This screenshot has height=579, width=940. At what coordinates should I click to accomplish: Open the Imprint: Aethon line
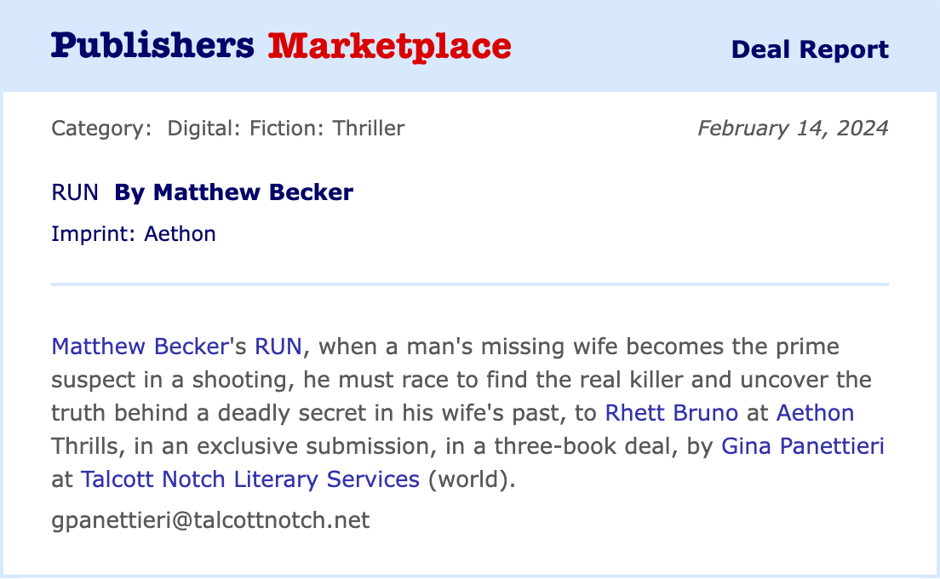point(134,233)
